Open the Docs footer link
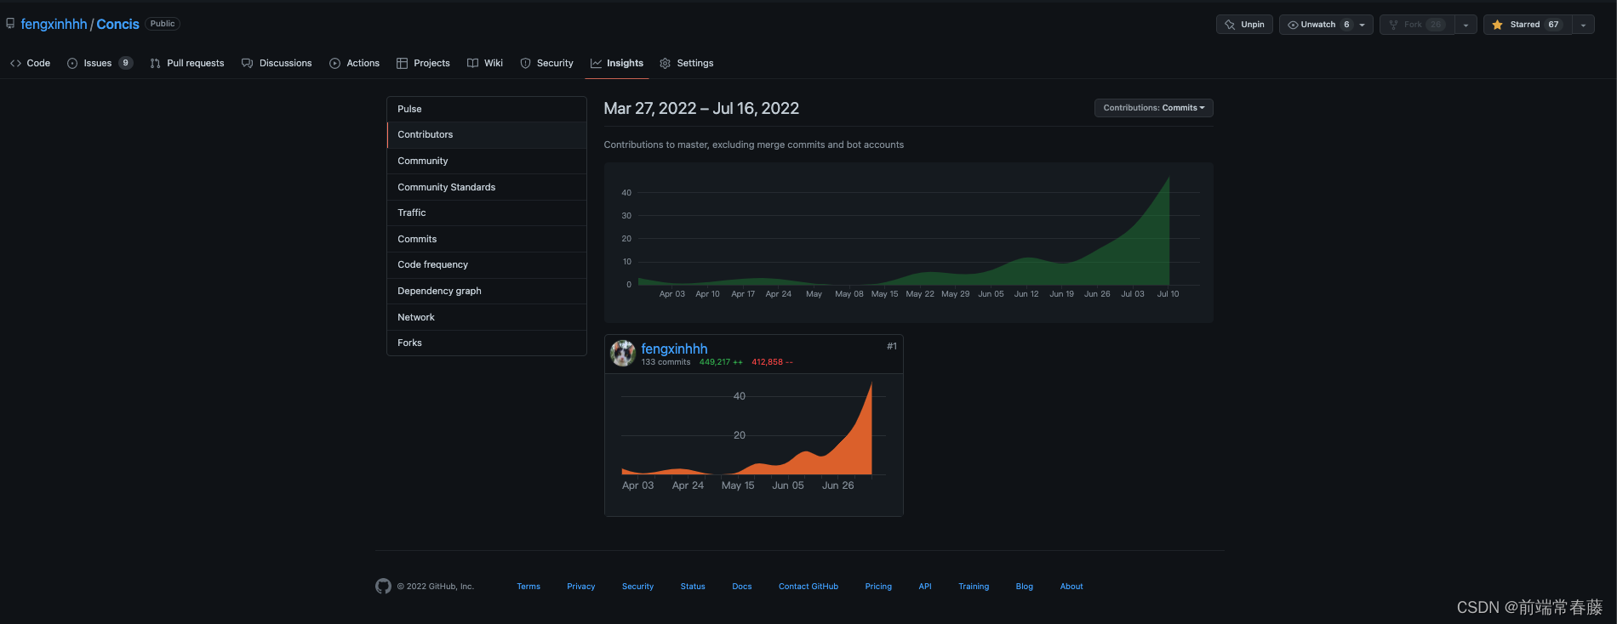 tap(742, 587)
